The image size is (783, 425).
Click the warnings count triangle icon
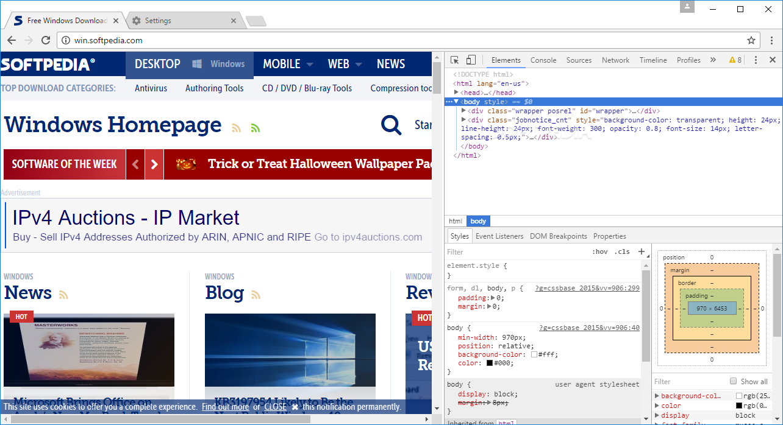[732, 60]
